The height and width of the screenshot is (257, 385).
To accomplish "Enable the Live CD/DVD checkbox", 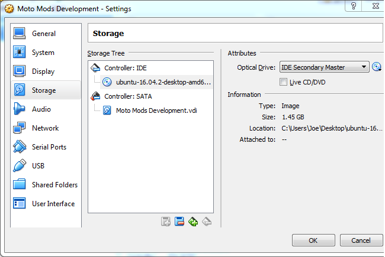I will tap(283, 82).
